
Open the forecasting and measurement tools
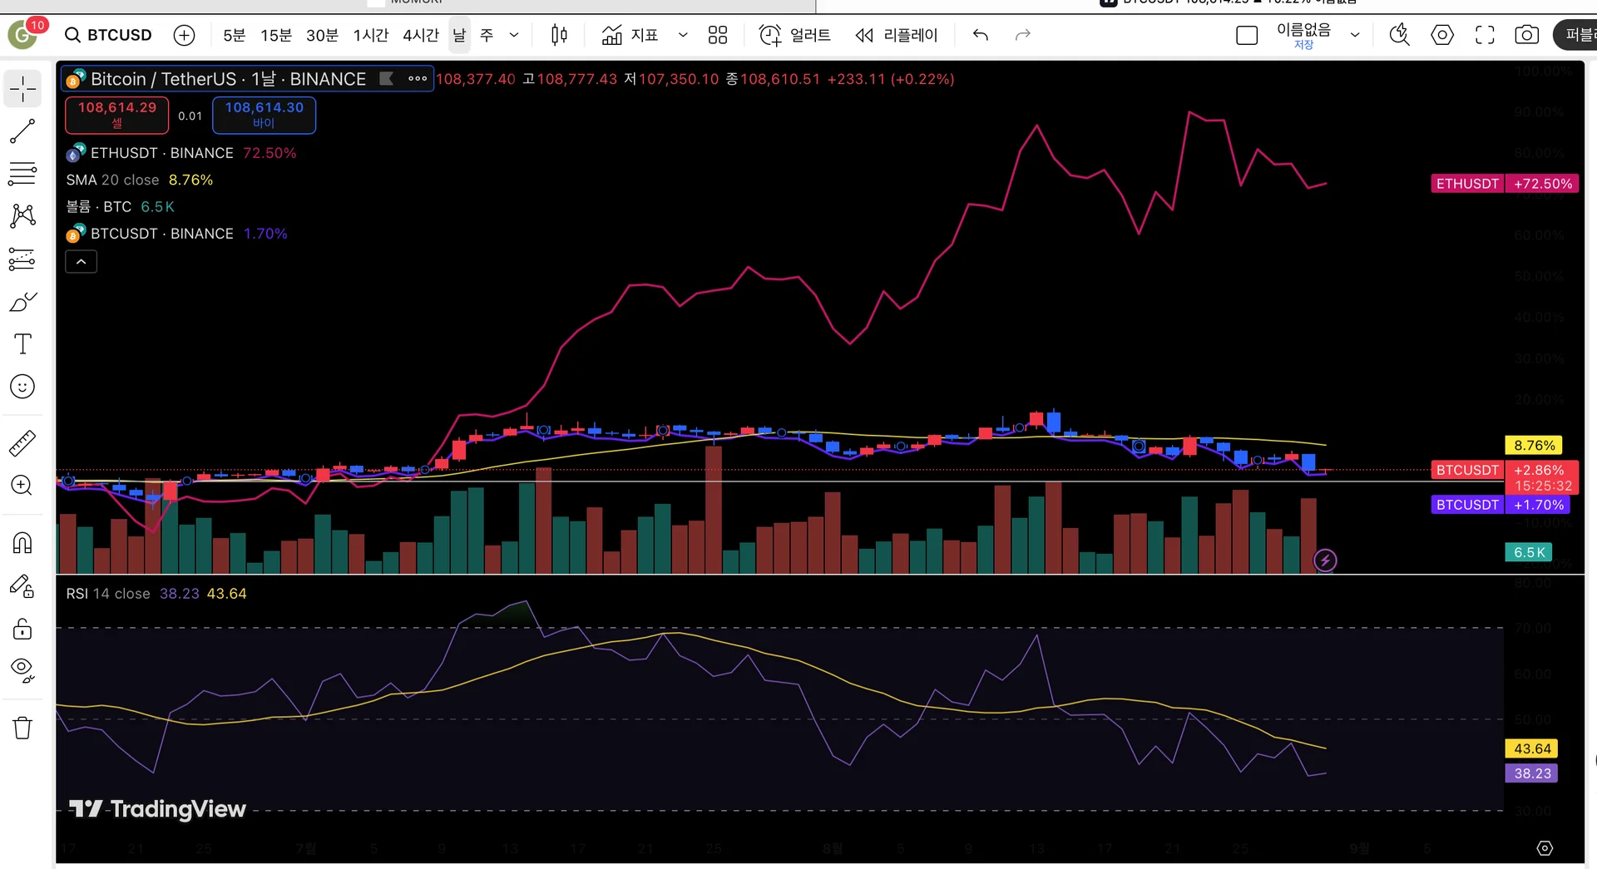tap(22, 259)
